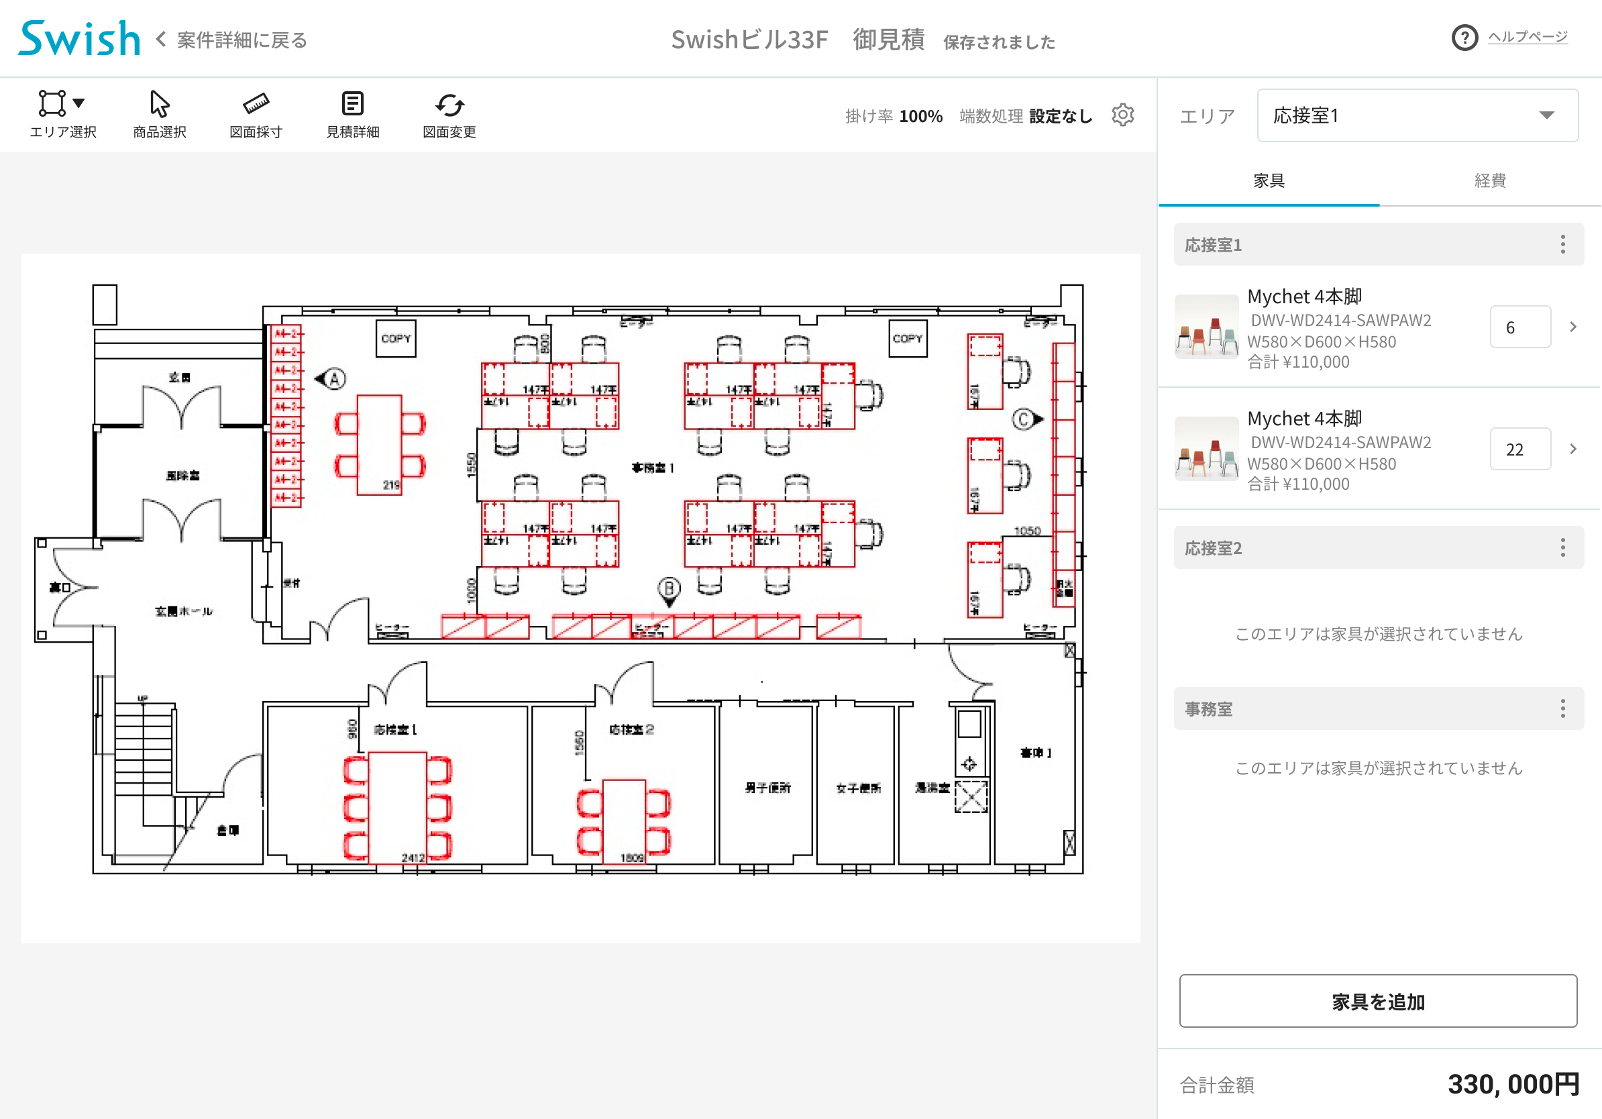Click the 家具を追加 button
1602x1119 pixels.
tap(1377, 1001)
